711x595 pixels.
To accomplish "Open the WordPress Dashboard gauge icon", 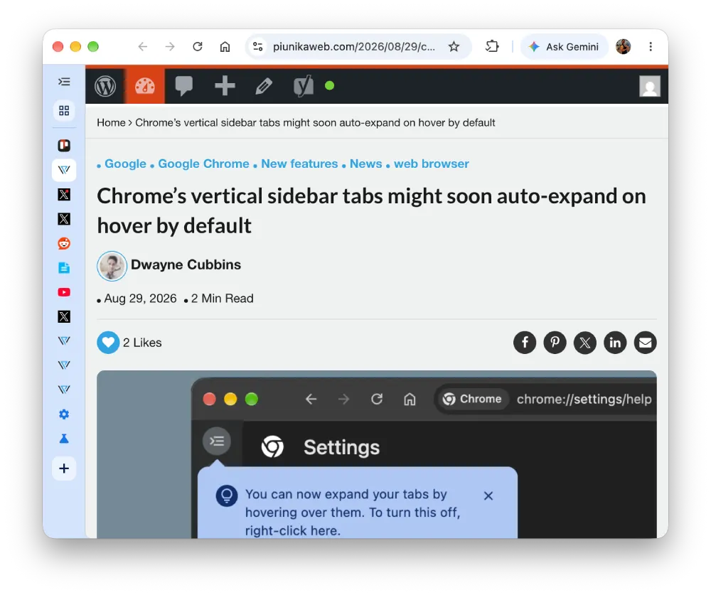I will point(145,86).
